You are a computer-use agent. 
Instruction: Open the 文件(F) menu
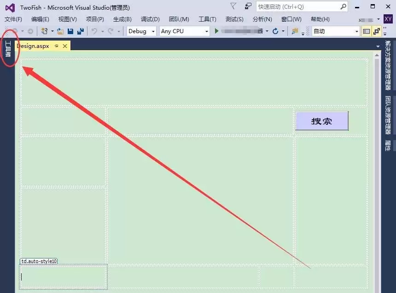(13, 19)
